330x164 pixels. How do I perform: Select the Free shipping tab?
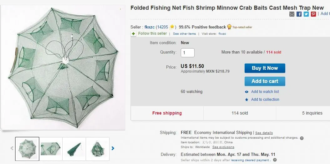click(x=167, y=113)
